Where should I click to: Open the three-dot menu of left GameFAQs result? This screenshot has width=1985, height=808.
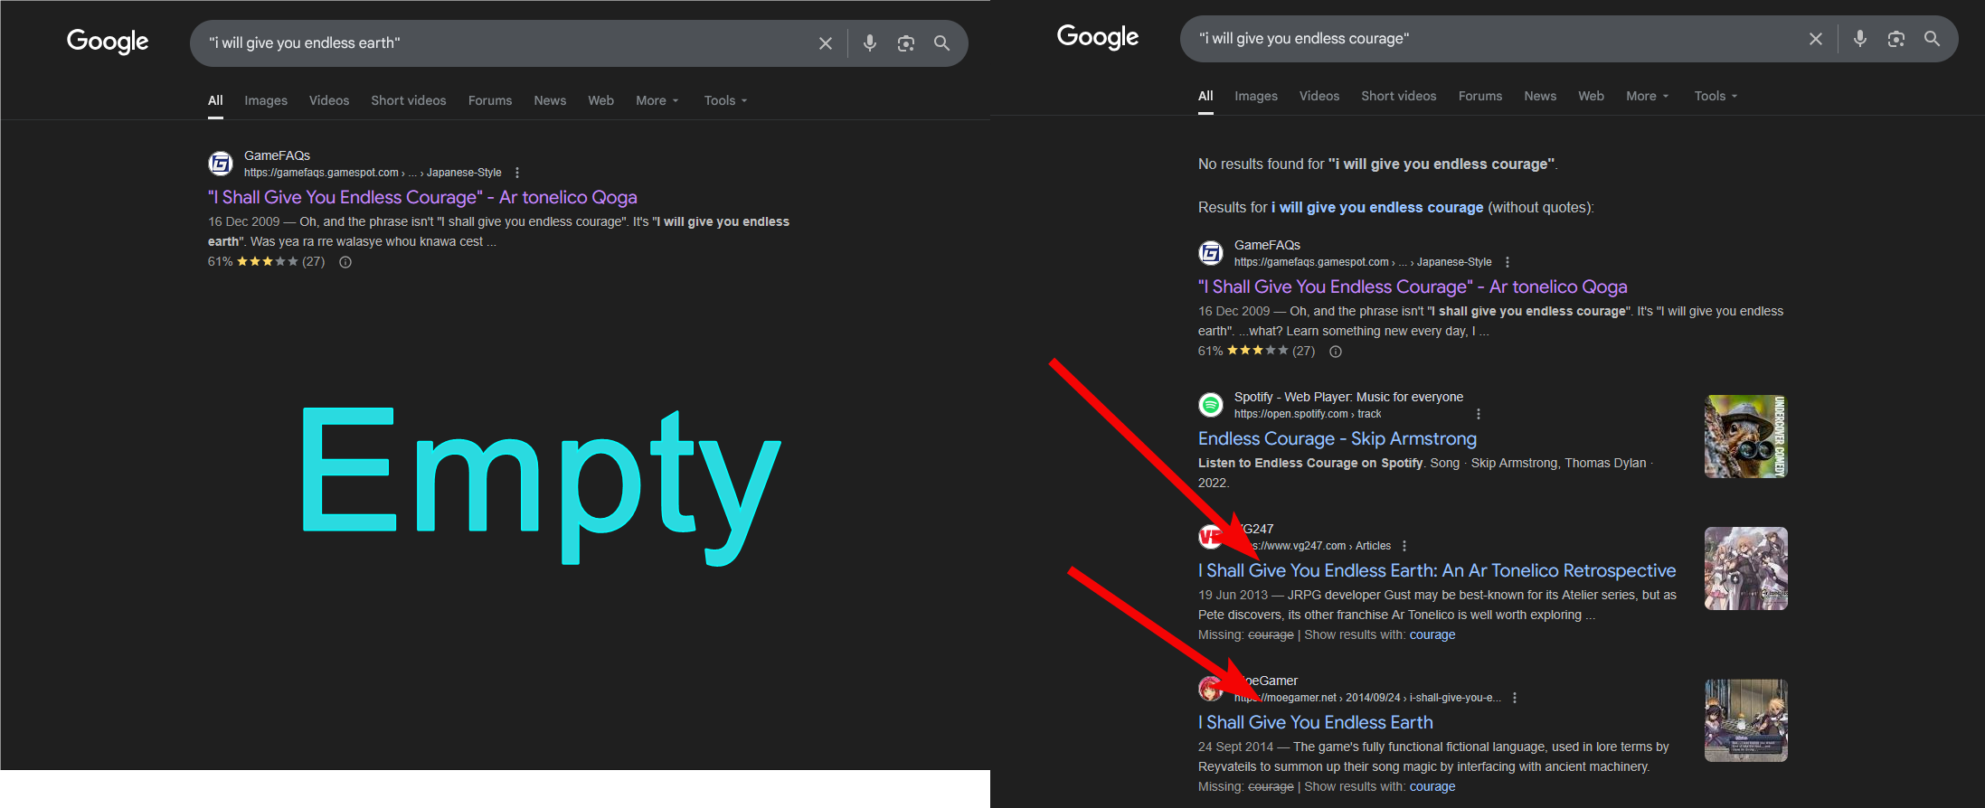[x=517, y=173]
